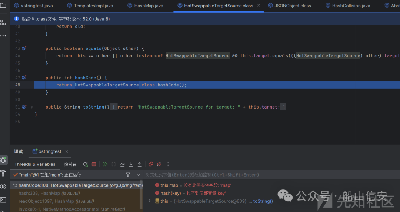The width and height of the screenshot is (400, 212).
Task: Click the 'equals' method name on line 43
Action: (x=93, y=48)
